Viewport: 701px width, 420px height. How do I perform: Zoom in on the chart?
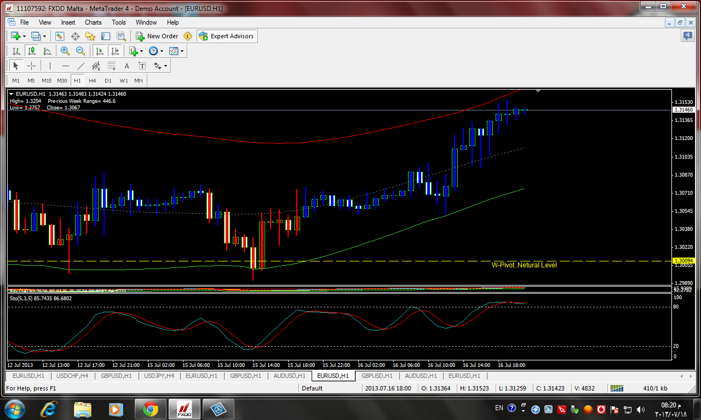point(65,51)
